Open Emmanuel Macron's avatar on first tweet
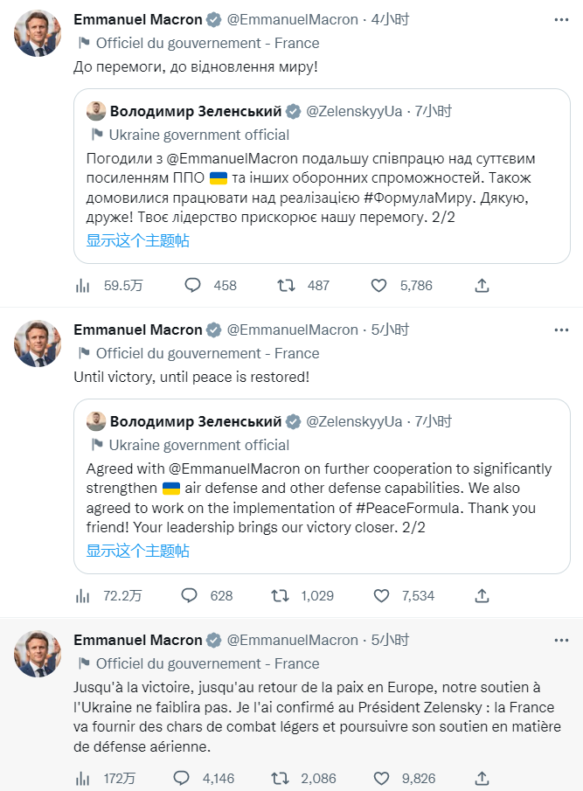The image size is (583, 791). pyautogui.click(x=38, y=34)
